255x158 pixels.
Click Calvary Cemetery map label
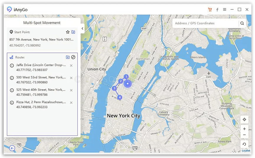[164, 113]
